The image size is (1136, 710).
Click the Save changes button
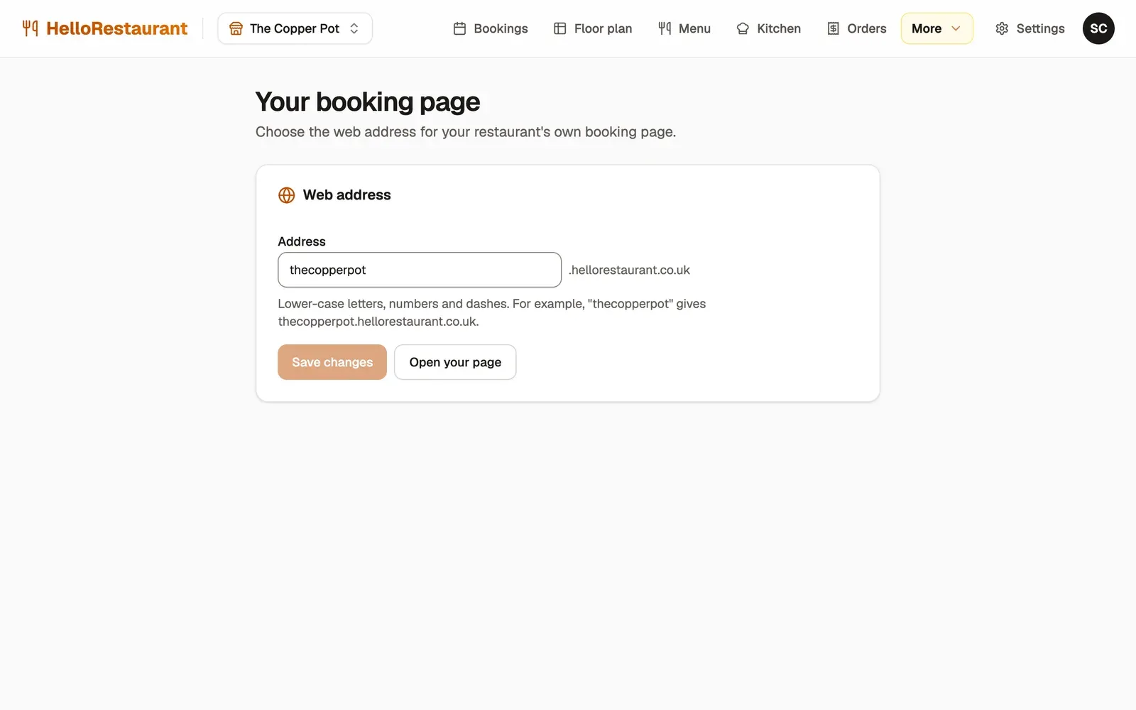(x=332, y=362)
